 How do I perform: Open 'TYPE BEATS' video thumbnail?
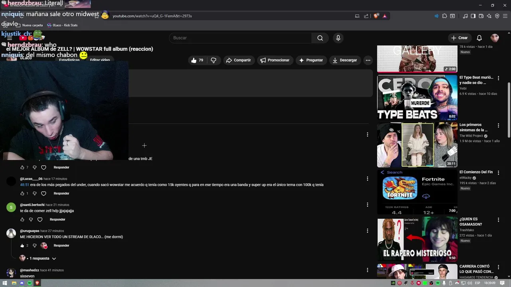tap(417, 98)
